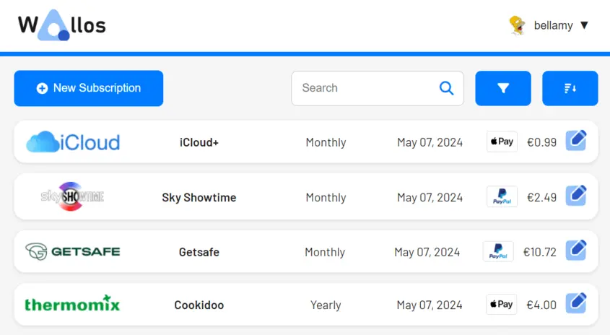
Task: Click the iCloud logo thumbnail
Action: point(73,142)
